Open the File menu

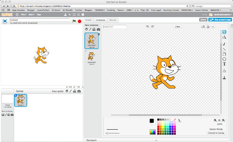pyautogui.click(x=24, y=15)
